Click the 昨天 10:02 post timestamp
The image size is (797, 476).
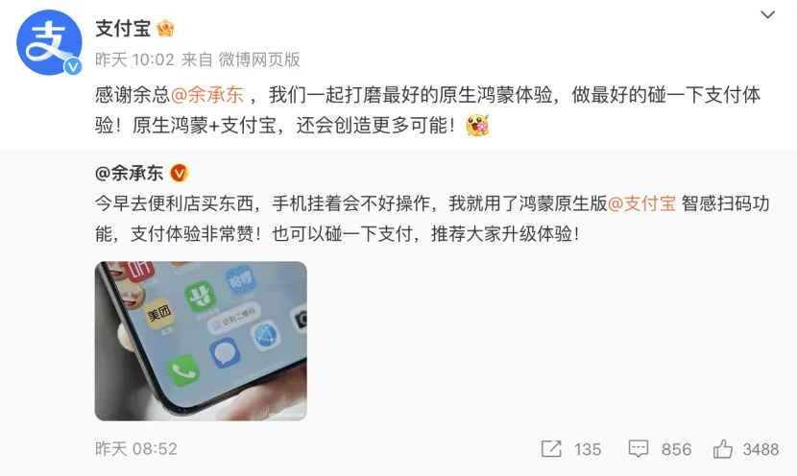pyautogui.click(x=134, y=59)
